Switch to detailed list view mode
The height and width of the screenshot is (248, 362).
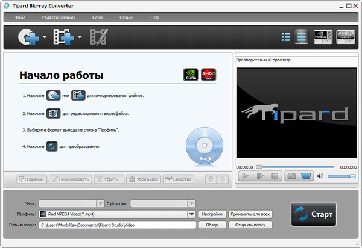[301, 37]
